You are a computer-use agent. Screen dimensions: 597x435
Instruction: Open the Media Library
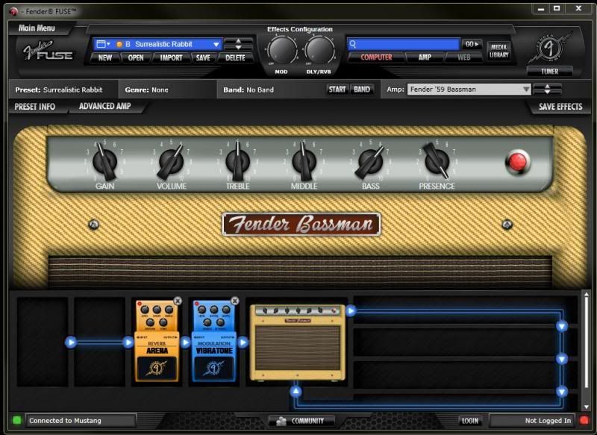[498, 51]
